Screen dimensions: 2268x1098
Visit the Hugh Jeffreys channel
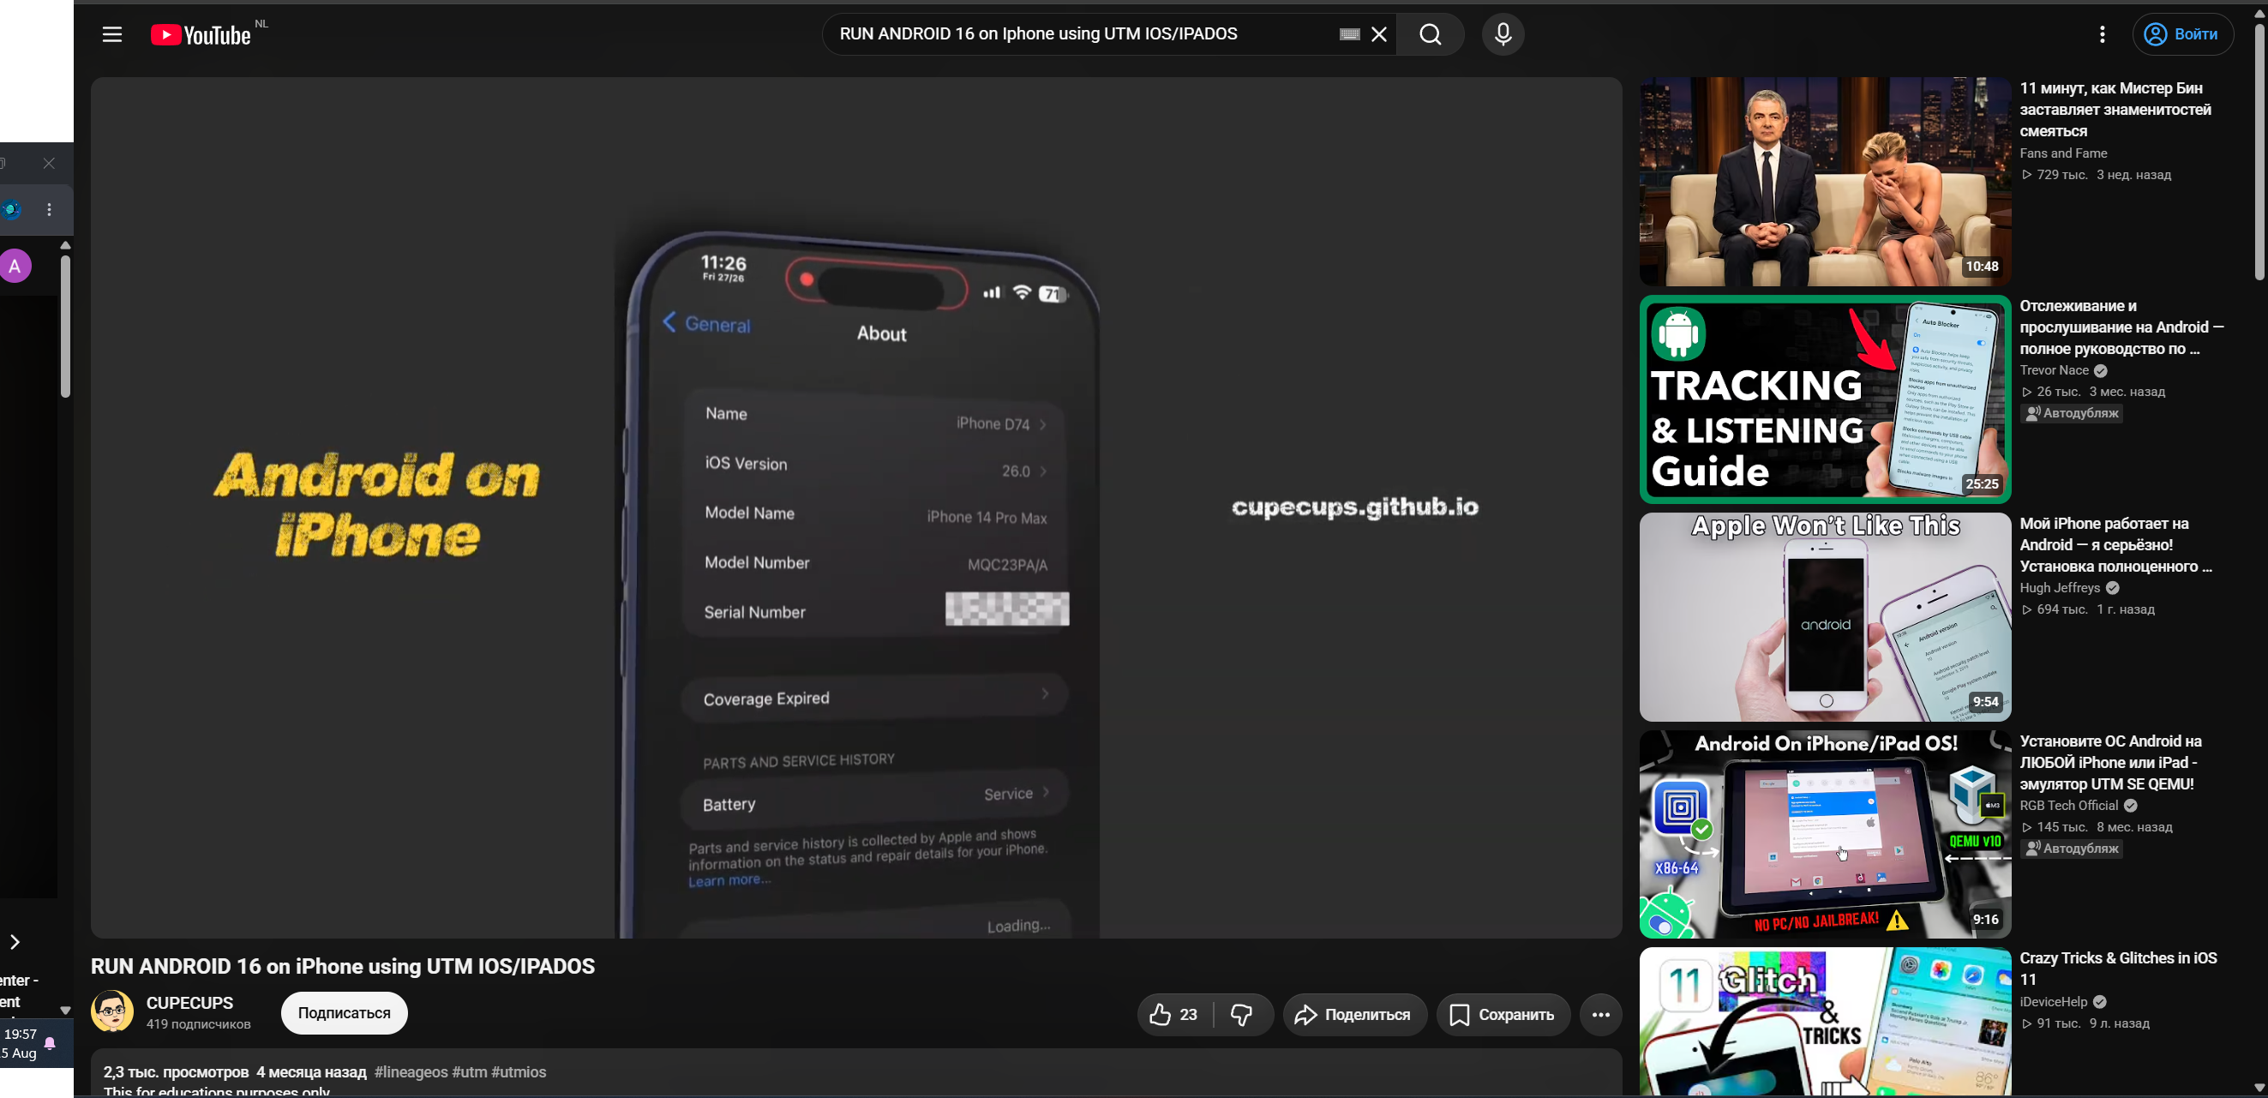[x=2060, y=588]
